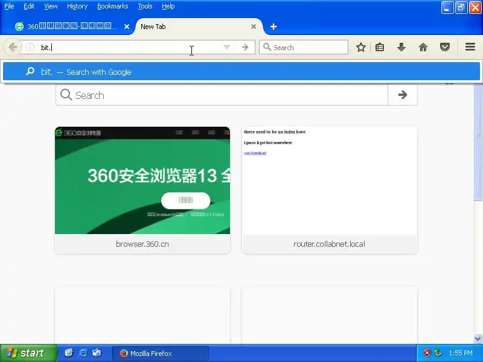Click the red security shield tray icon
This screenshot has width=483, height=362.
click(427, 353)
